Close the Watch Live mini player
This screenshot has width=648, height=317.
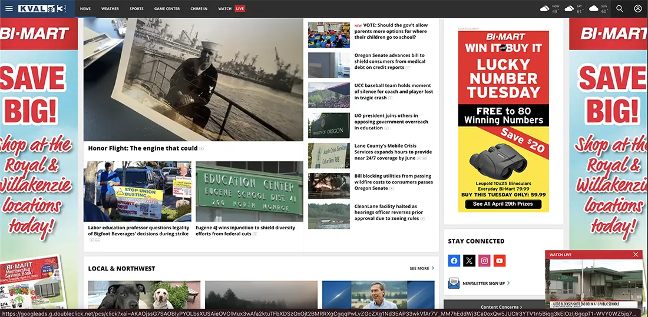pos(636,255)
